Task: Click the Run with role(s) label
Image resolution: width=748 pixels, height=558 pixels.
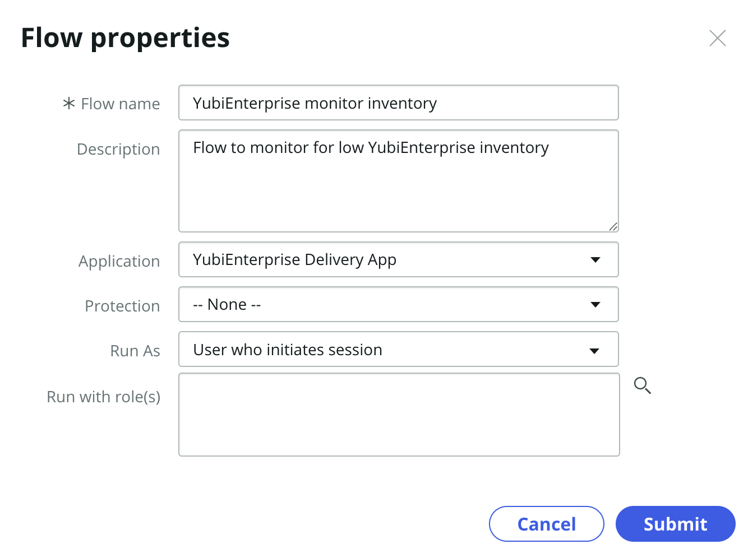Action: [x=104, y=397]
